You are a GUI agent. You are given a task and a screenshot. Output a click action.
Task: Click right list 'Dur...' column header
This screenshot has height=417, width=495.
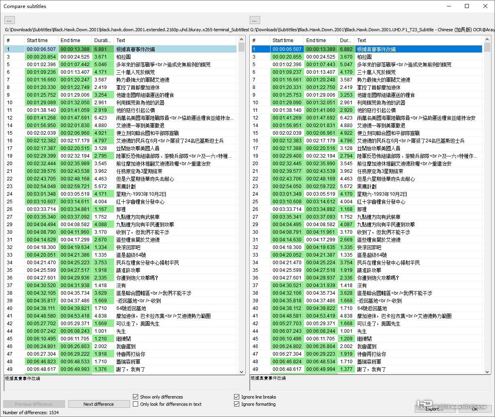click(346, 40)
